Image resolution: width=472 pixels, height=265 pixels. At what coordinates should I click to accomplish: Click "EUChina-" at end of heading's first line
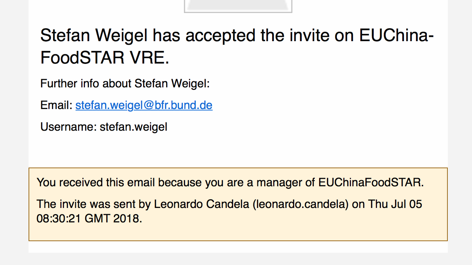click(x=396, y=36)
